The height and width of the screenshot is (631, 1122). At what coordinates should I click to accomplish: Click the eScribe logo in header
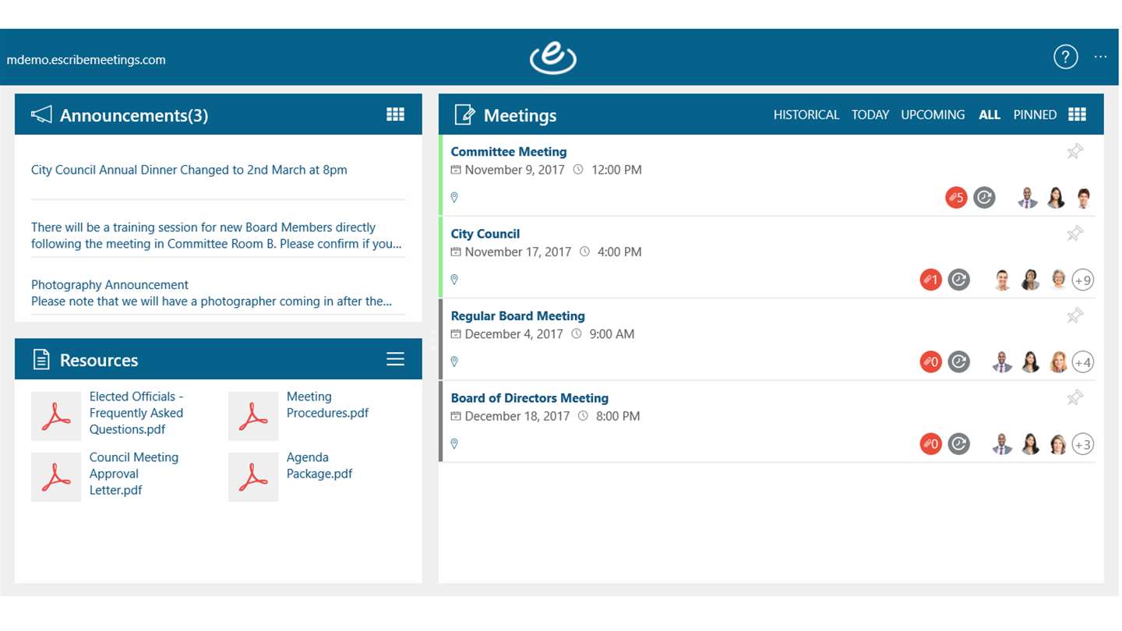(553, 58)
